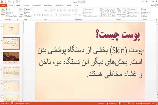Reset the slide layout
This screenshot has width=158, height=105.
27,13
